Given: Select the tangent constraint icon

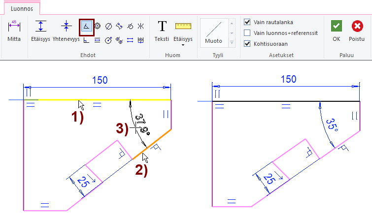Looking at the screenshot, I should pyautogui.click(x=130, y=26).
